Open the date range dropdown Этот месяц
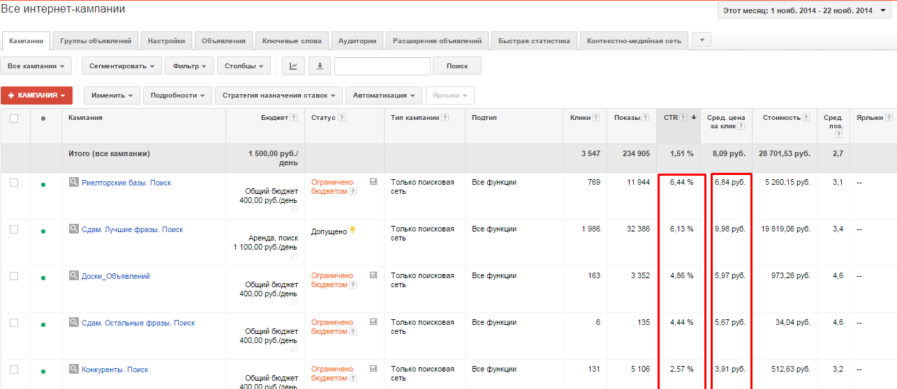 point(804,10)
